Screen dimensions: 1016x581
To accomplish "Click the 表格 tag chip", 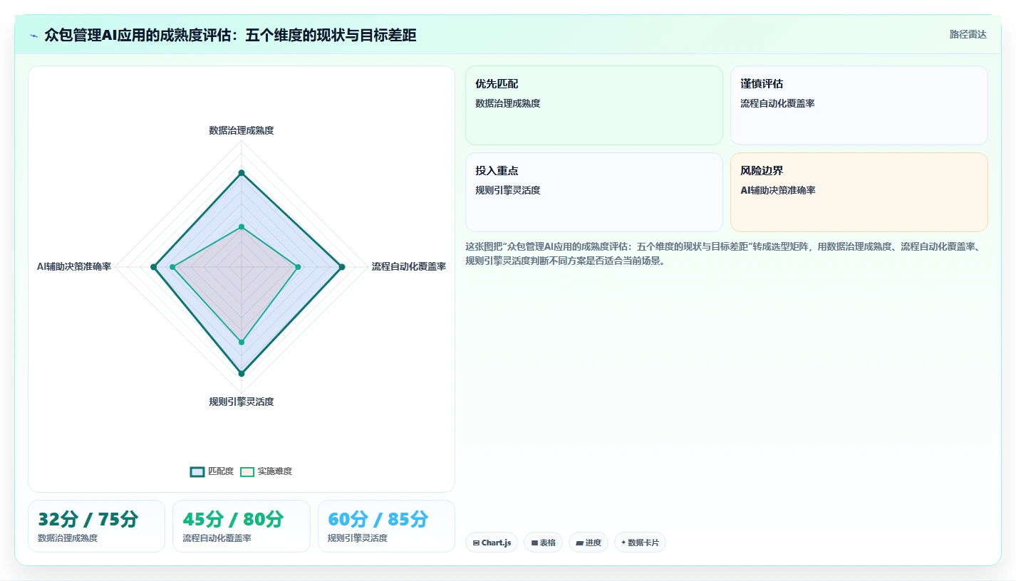I will pyautogui.click(x=543, y=543).
